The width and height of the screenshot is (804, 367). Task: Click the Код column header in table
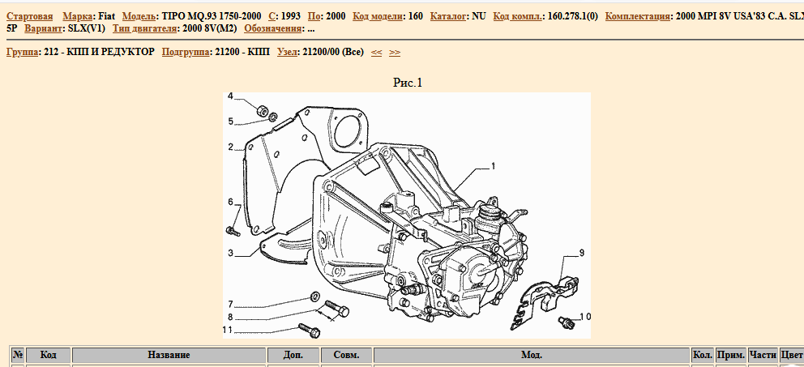pyautogui.click(x=48, y=356)
